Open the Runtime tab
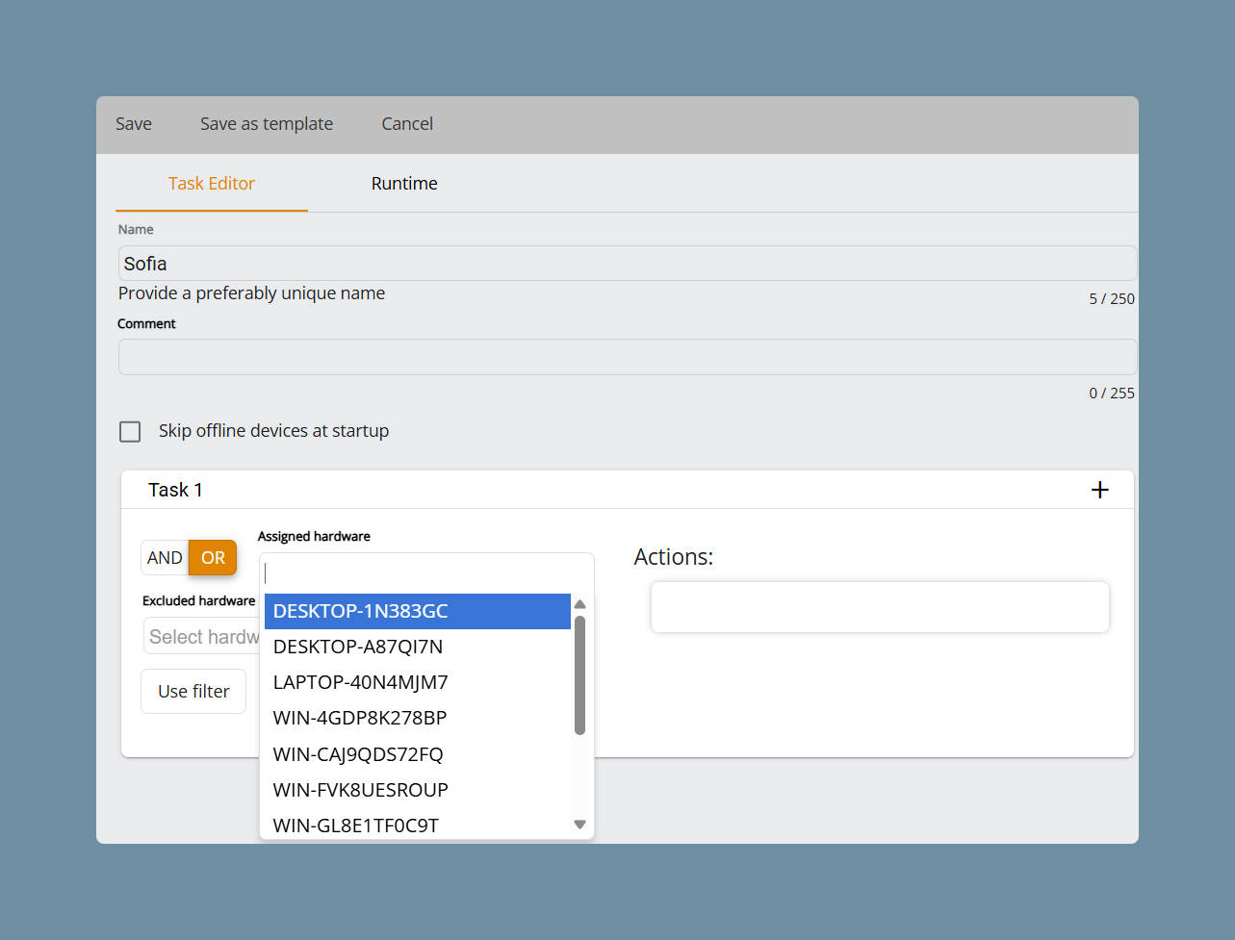1235x940 pixels. tap(404, 184)
